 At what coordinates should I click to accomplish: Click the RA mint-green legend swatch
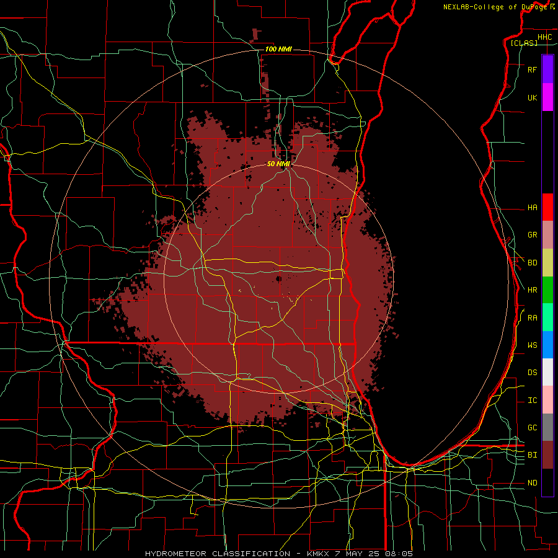(x=547, y=317)
